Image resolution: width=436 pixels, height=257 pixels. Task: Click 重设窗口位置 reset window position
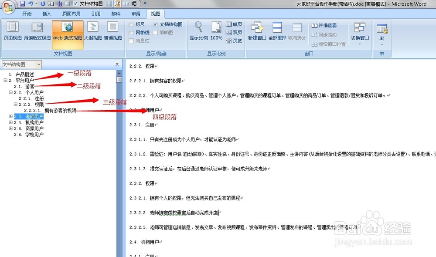pyautogui.click(x=328, y=44)
